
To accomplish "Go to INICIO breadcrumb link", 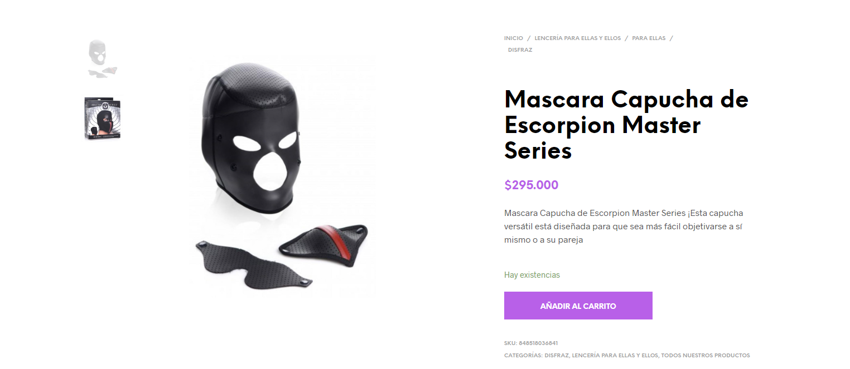I will tap(514, 38).
